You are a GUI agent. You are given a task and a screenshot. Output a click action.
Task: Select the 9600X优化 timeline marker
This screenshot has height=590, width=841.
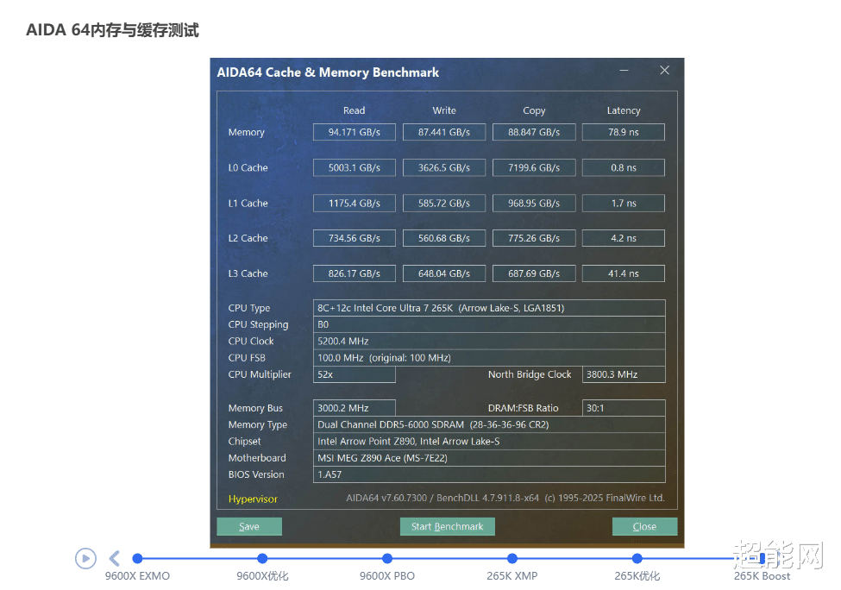262,558
